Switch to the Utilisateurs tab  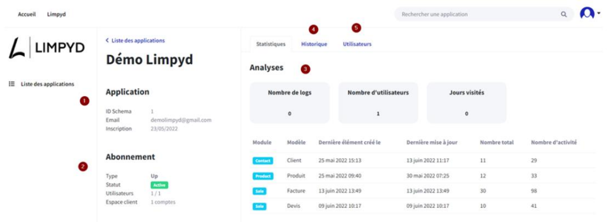[357, 44]
